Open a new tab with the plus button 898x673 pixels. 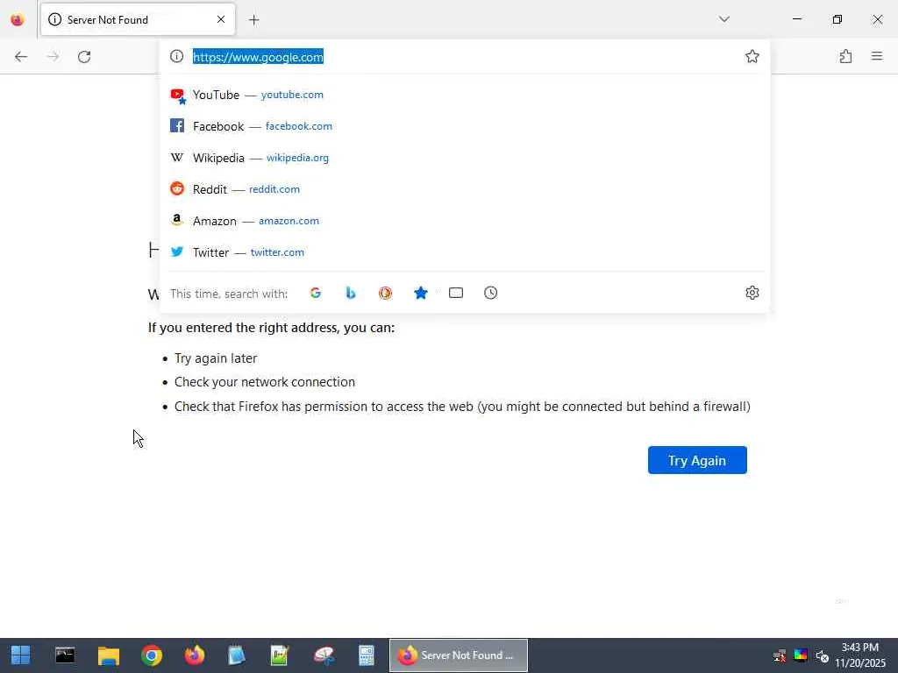254,20
